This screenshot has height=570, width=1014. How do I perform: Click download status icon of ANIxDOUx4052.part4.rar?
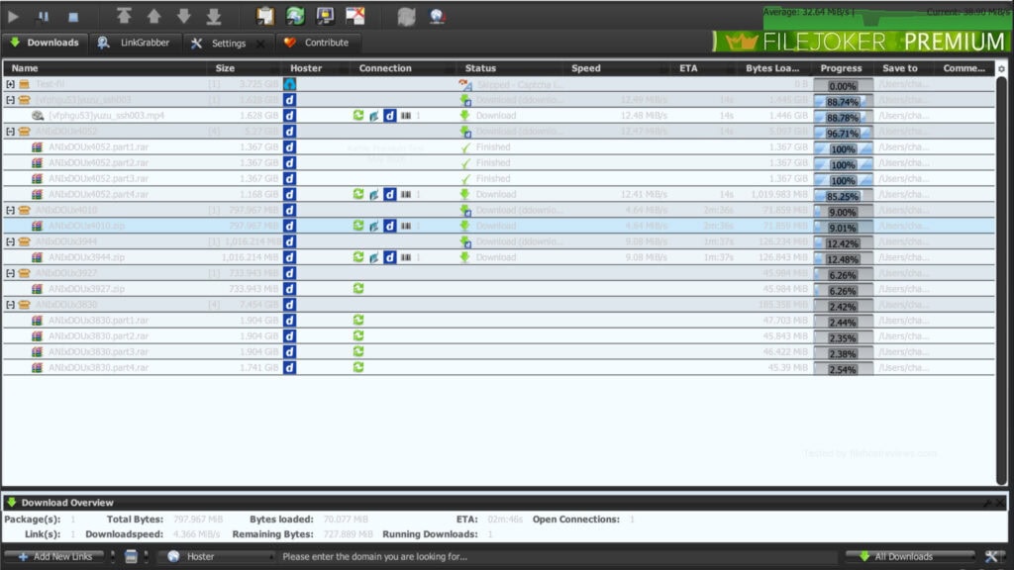point(464,194)
